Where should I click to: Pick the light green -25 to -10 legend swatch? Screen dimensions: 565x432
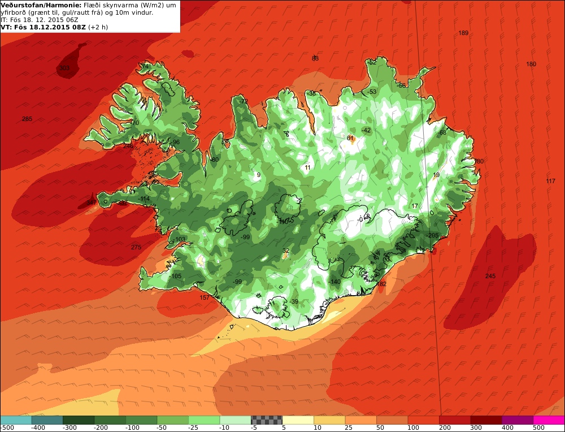(204, 420)
